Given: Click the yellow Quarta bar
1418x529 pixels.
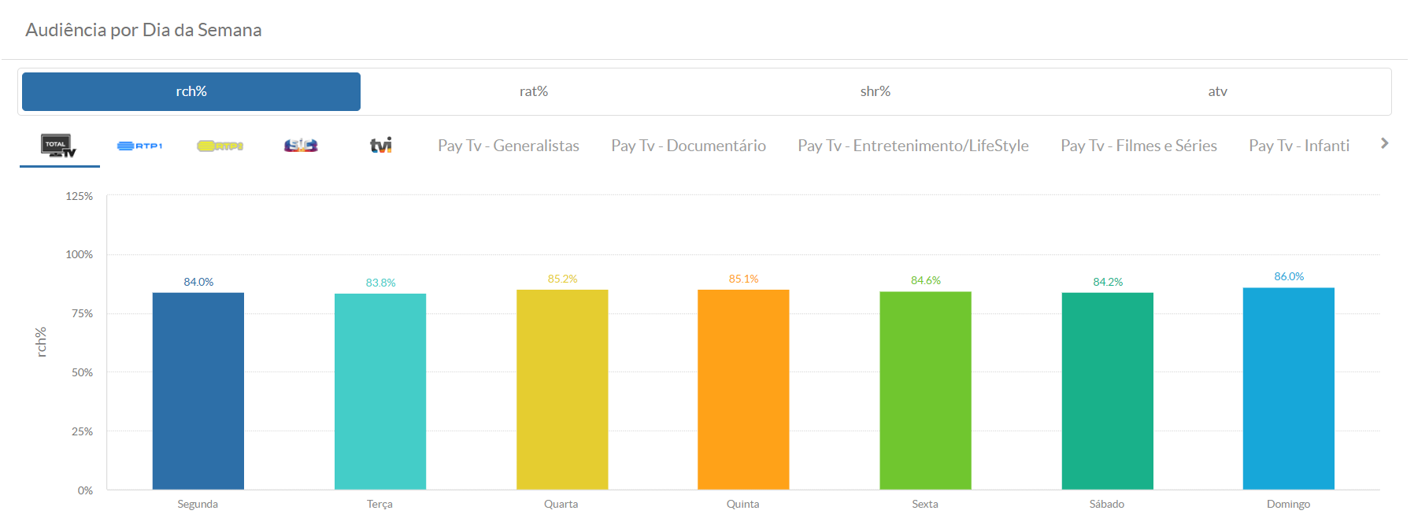Looking at the screenshot, I should 562,390.
